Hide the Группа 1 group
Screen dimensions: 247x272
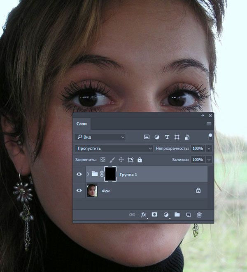point(79,174)
